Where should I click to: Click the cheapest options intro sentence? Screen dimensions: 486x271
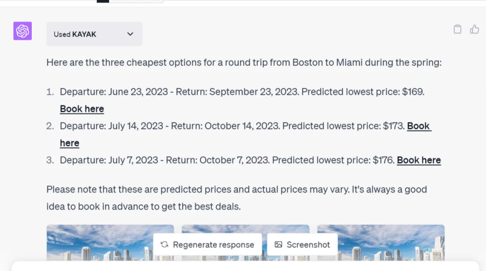point(244,62)
